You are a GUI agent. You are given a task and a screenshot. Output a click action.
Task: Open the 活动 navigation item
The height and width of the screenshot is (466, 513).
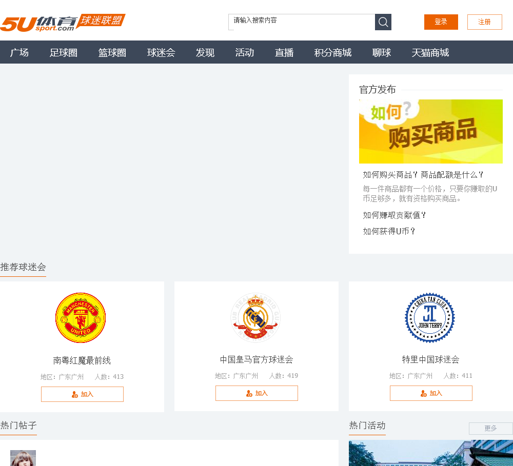[x=244, y=52]
